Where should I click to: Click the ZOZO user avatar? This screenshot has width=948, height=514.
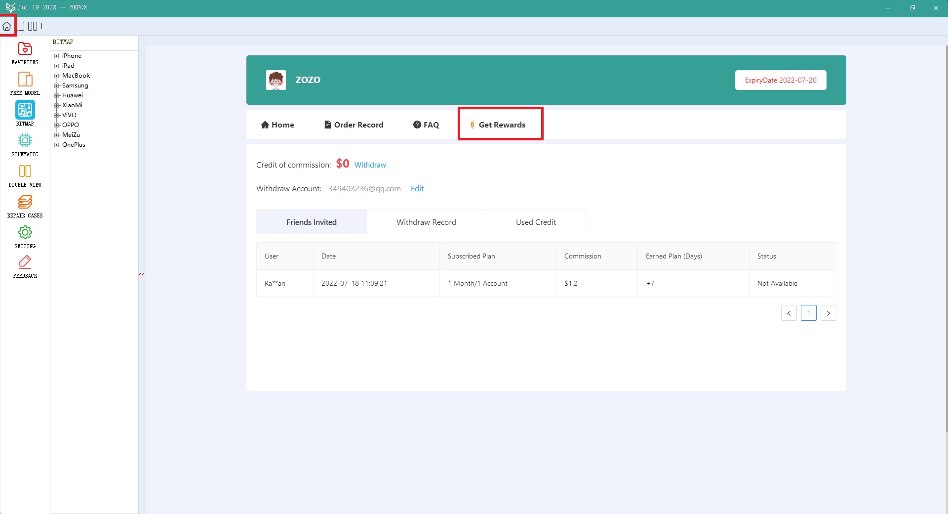276,80
